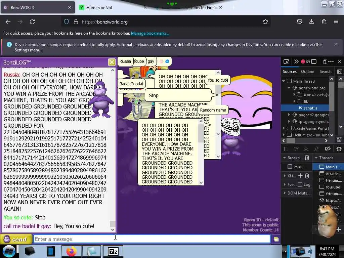This screenshot has height=258, width=344.
Task: Toggle event listener Log checkbox
Action: [x=300, y=184]
